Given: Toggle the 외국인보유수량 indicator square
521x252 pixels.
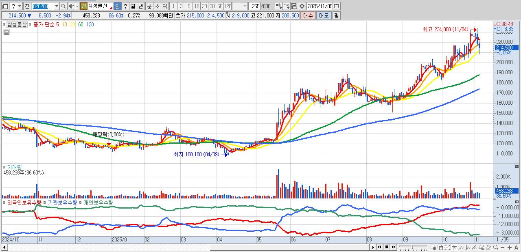Looking at the screenshot, I should 4,202.
